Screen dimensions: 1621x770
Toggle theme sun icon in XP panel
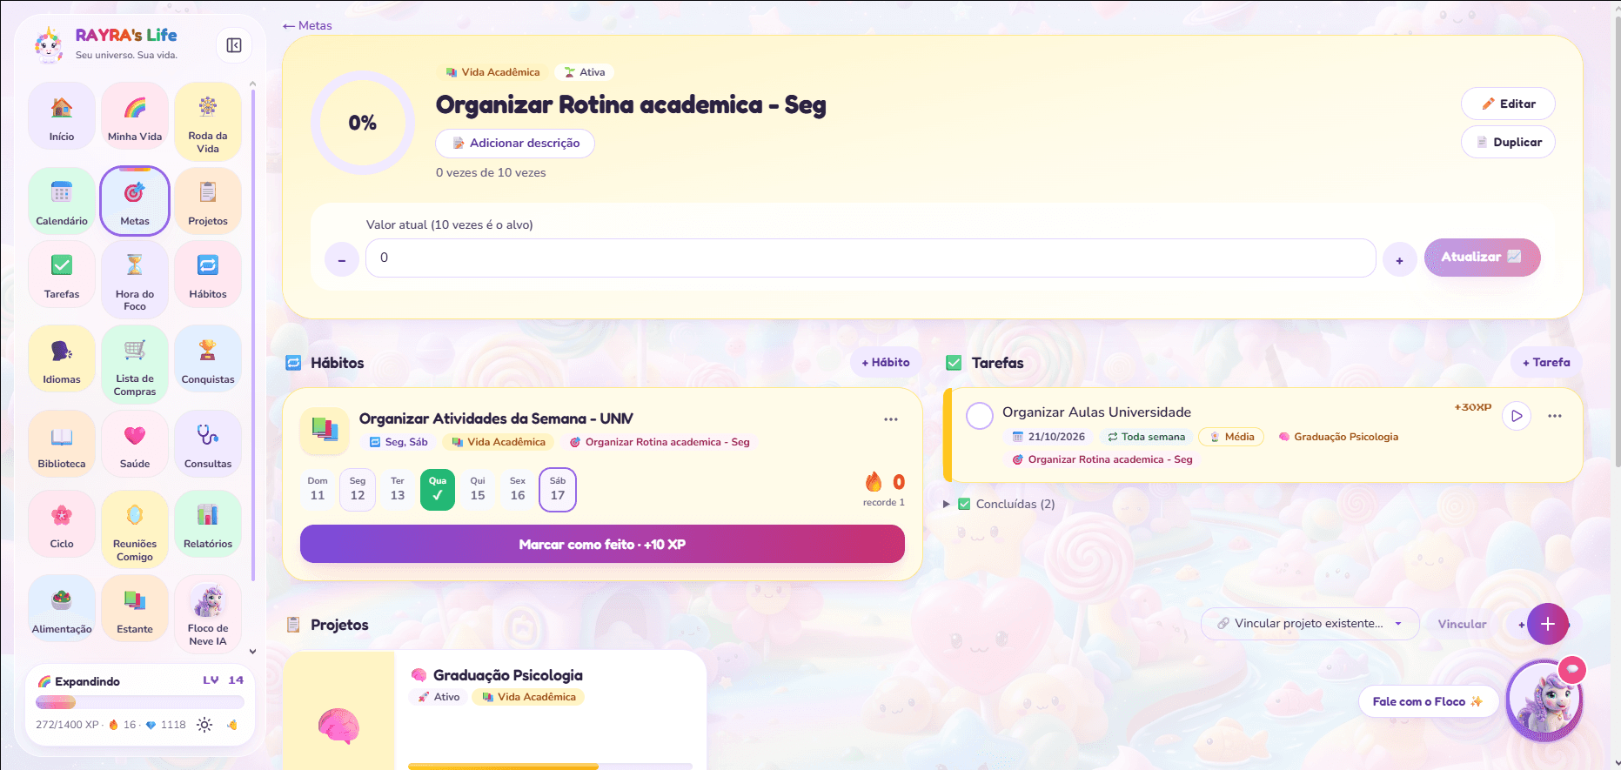click(x=204, y=725)
